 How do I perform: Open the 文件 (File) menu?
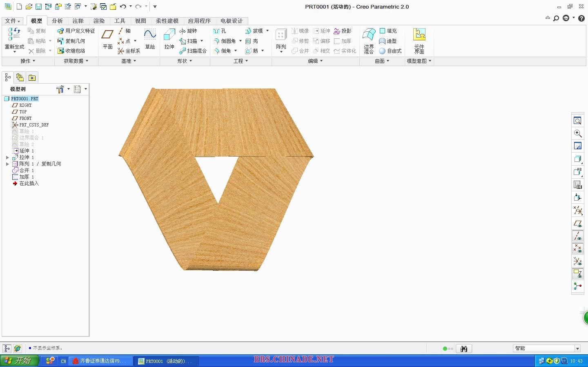point(12,21)
